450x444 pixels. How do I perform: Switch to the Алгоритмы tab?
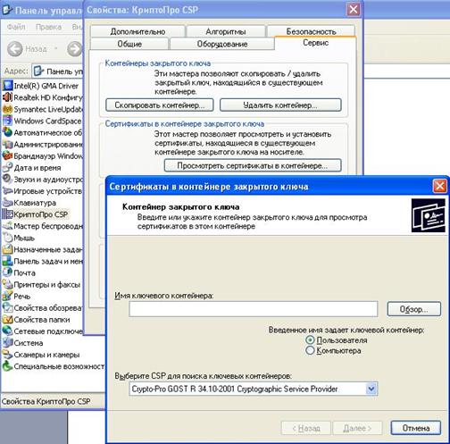click(x=226, y=31)
